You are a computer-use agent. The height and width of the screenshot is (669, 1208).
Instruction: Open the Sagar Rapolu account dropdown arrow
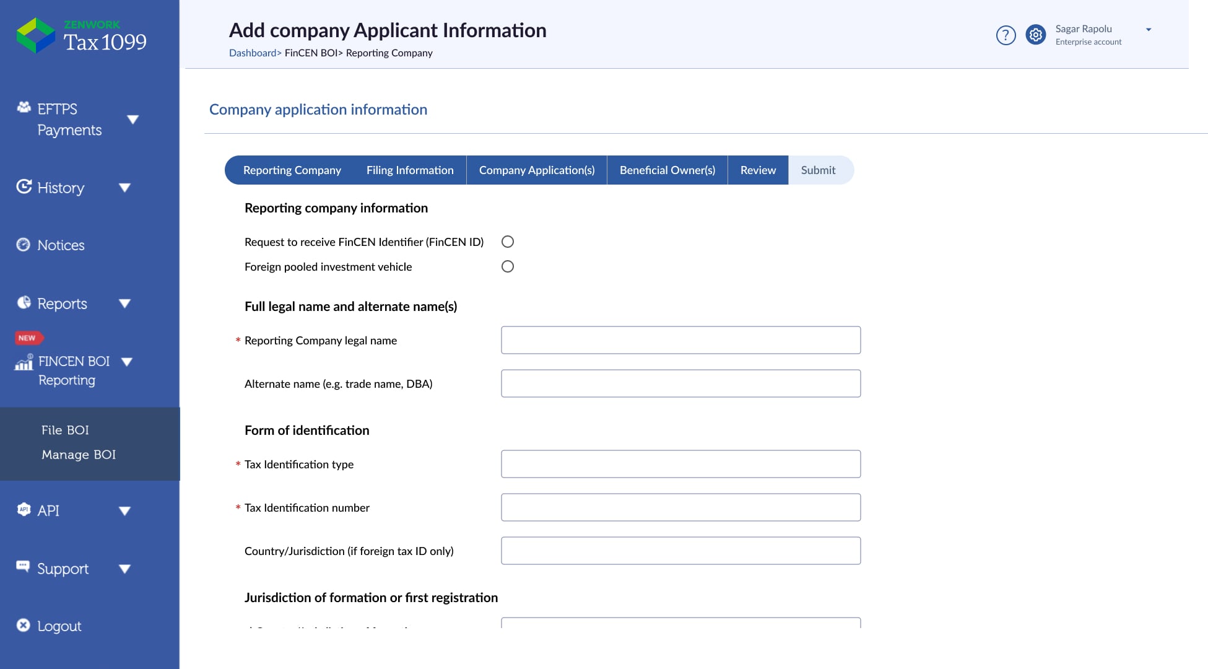click(x=1149, y=30)
